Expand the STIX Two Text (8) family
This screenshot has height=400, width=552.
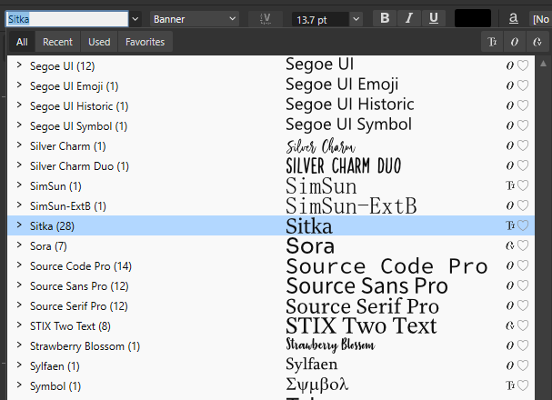click(x=19, y=325)
